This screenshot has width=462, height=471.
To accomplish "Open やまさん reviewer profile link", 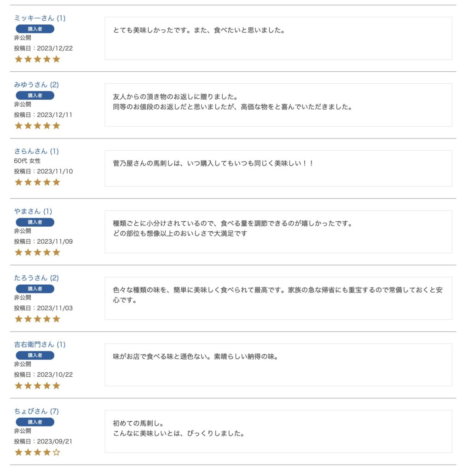I will tap(33, 212).
